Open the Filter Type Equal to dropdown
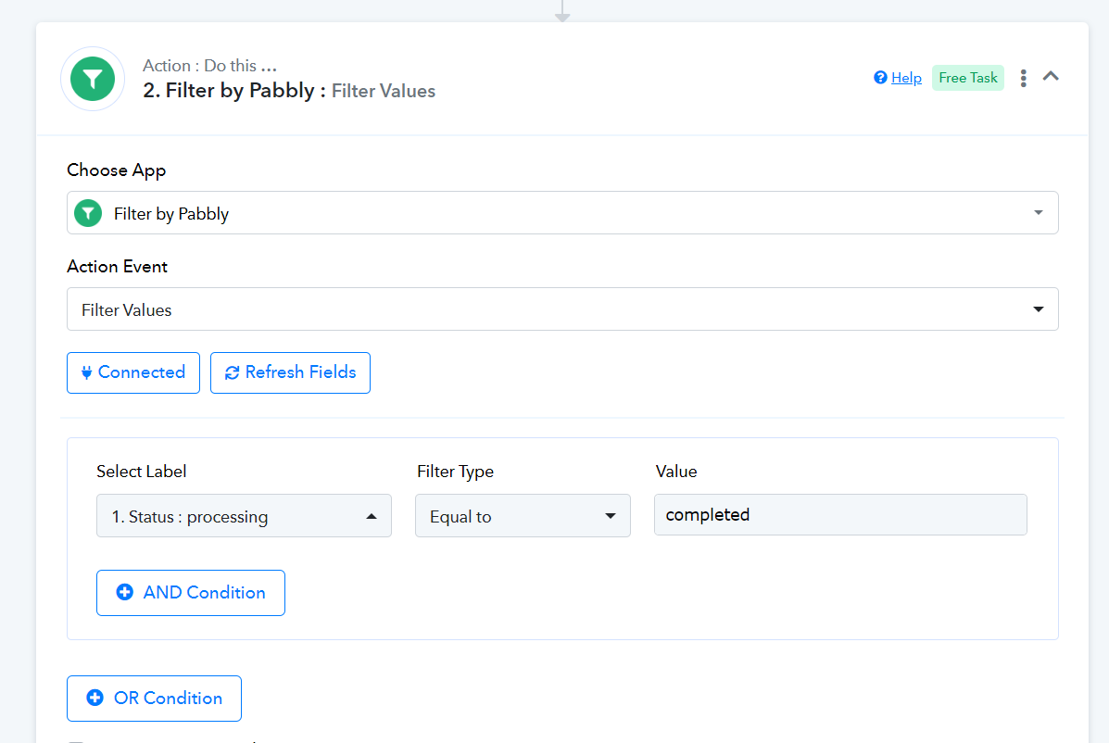Viewport: 1109px width, 743px height. pos(523,516)
